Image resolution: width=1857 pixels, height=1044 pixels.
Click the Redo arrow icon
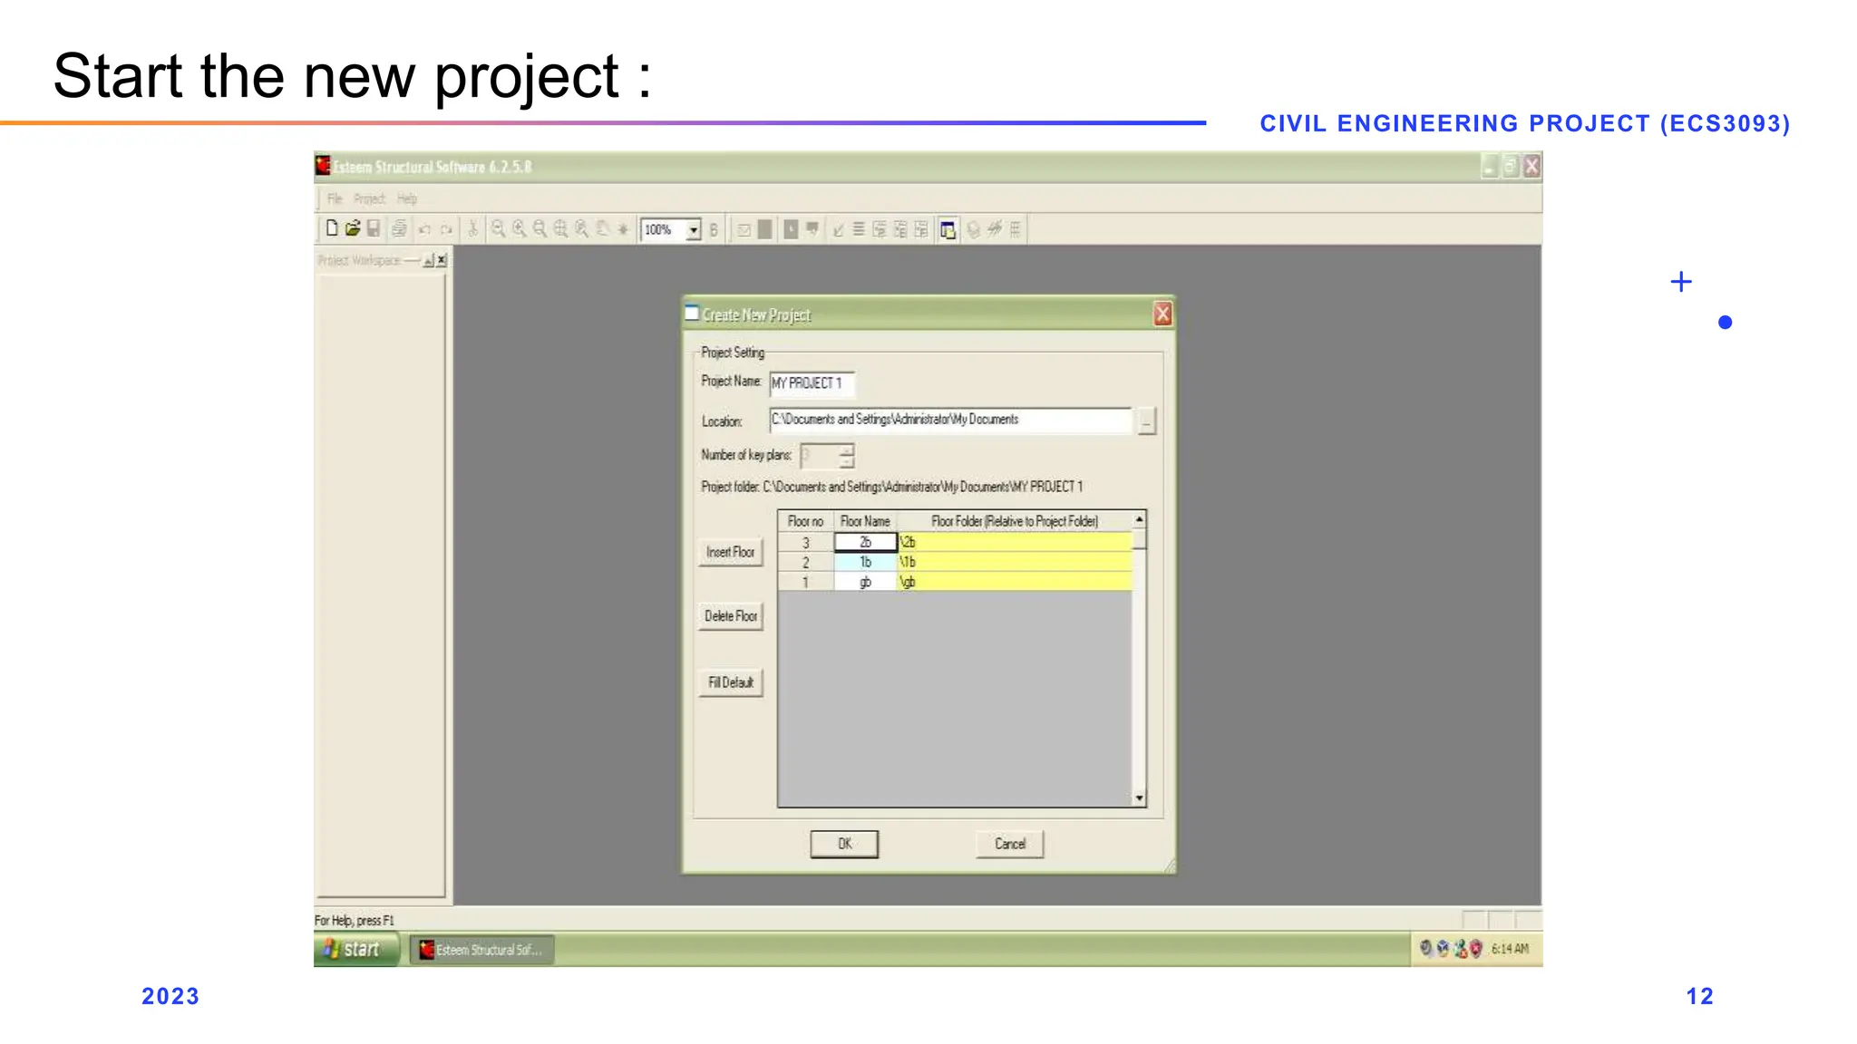click(446, 229)
